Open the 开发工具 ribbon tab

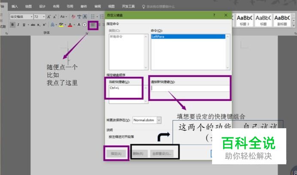coord(128,6)
